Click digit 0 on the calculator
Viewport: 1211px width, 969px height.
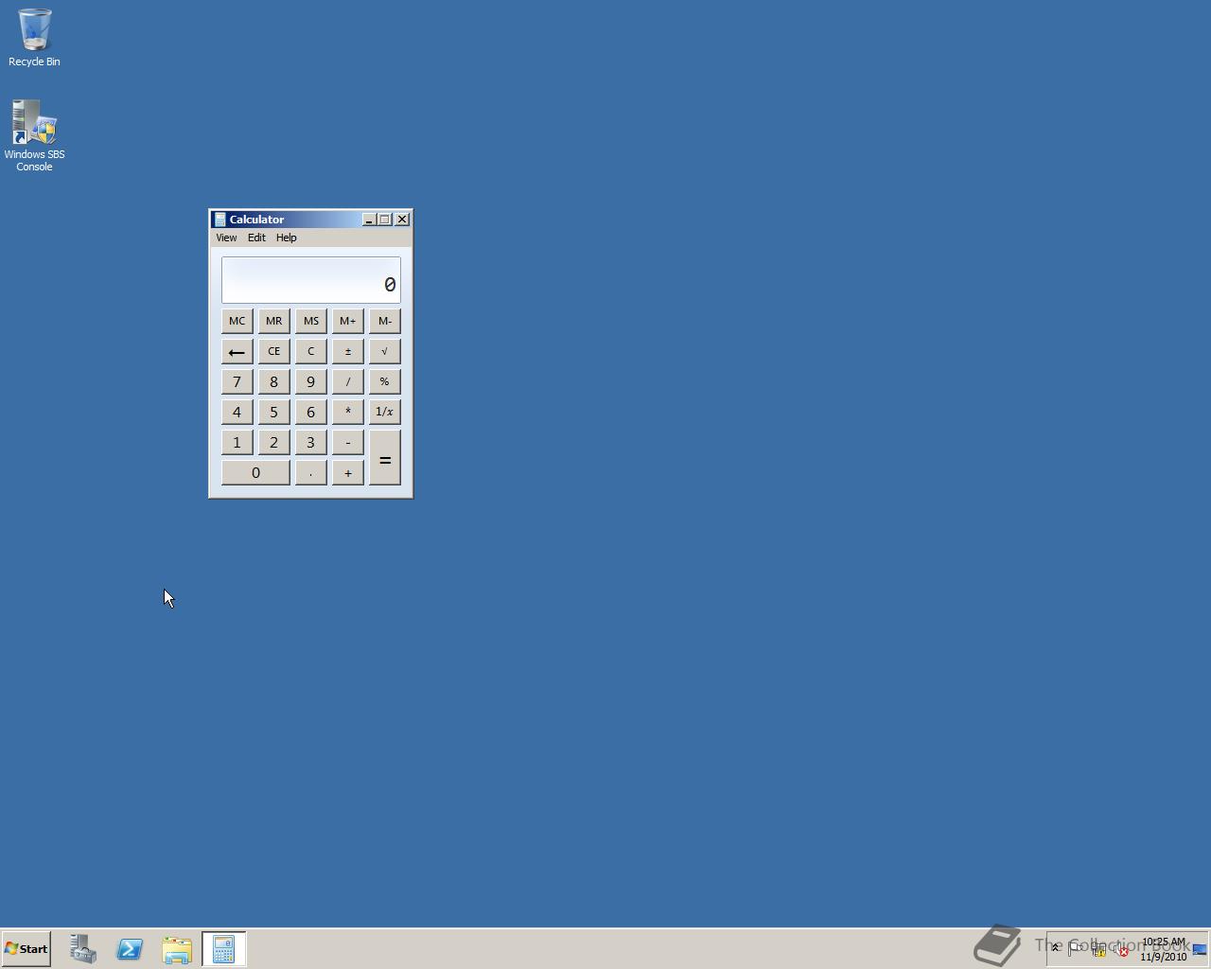click(x=255, y=472)
